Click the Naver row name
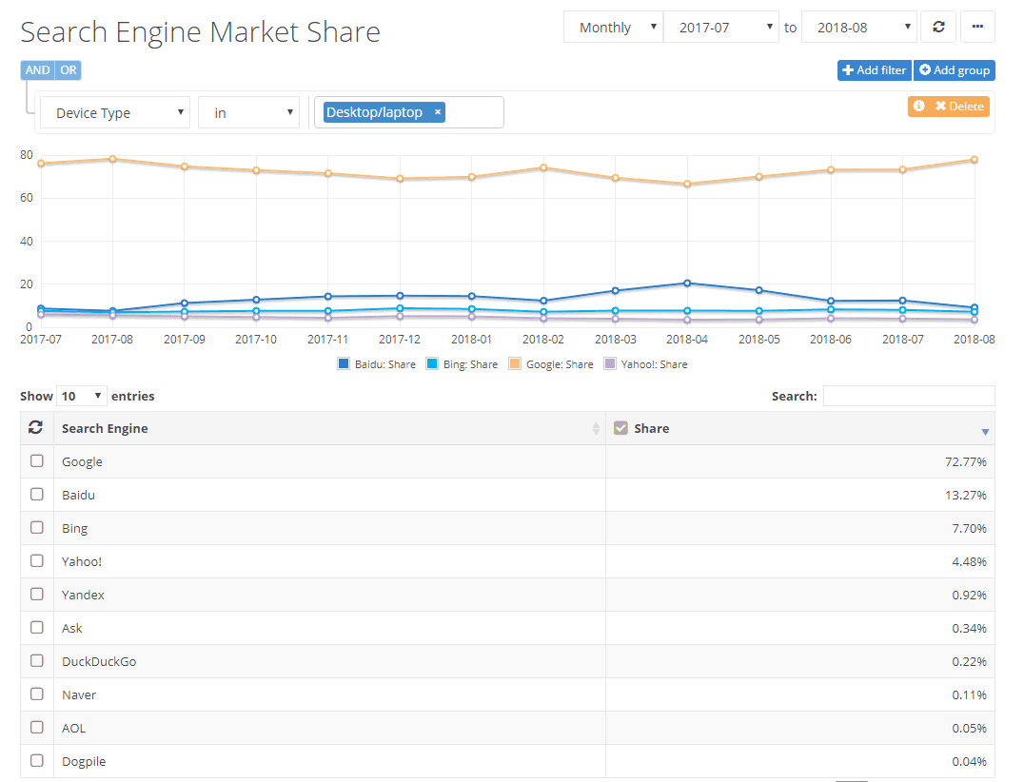 [79, 694]
